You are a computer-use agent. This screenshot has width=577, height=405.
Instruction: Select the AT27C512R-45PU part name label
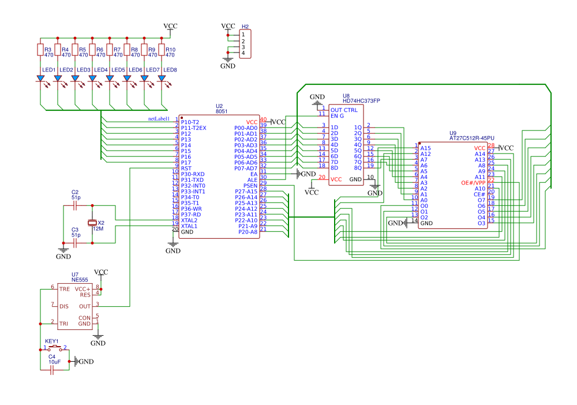472,138
